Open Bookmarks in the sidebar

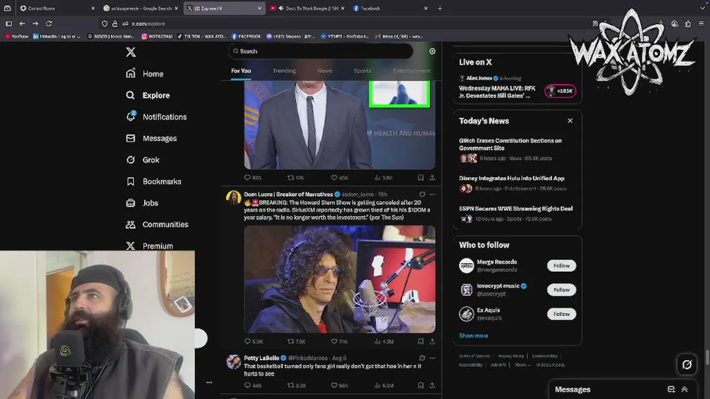(154, 181)
